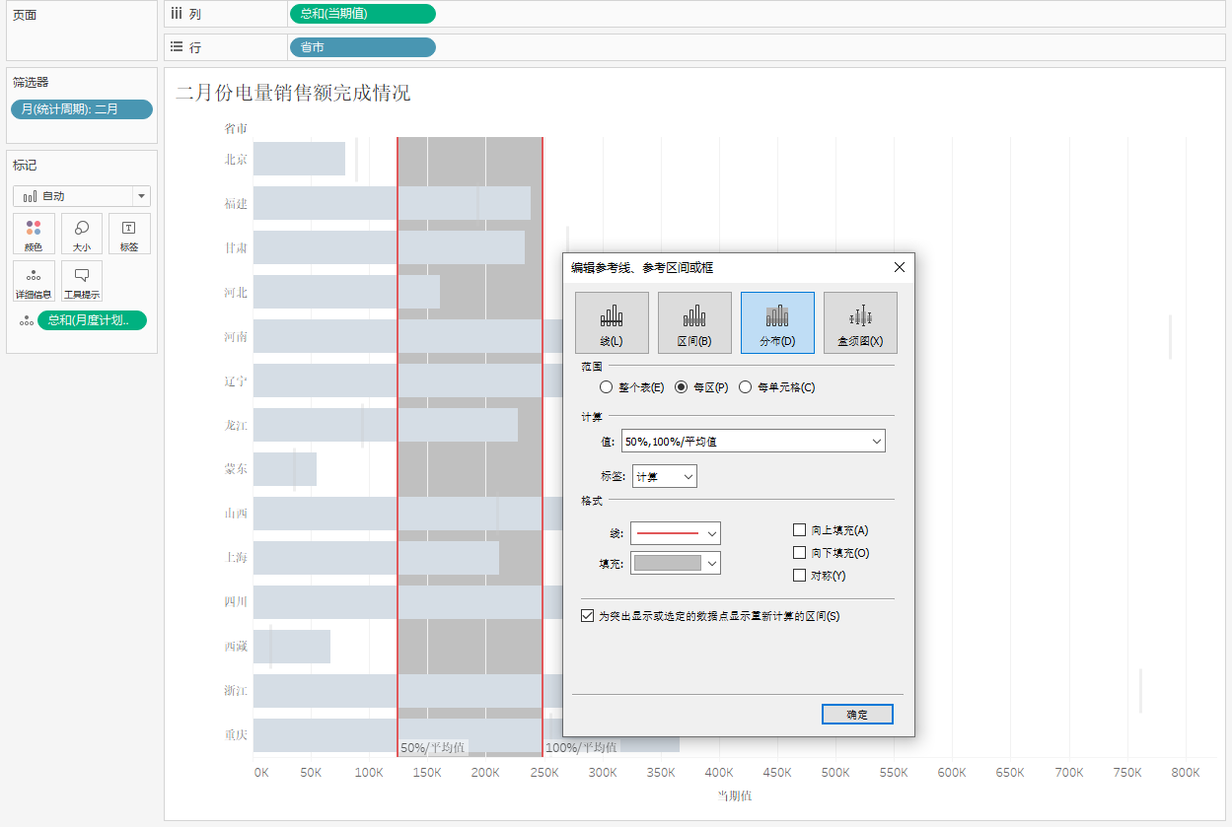Viewport: 1232px width, 827px height.
Task: Click the chart title 二月份电量销售额完成情况
Action: pyautogui.click(x=293, y=94)
